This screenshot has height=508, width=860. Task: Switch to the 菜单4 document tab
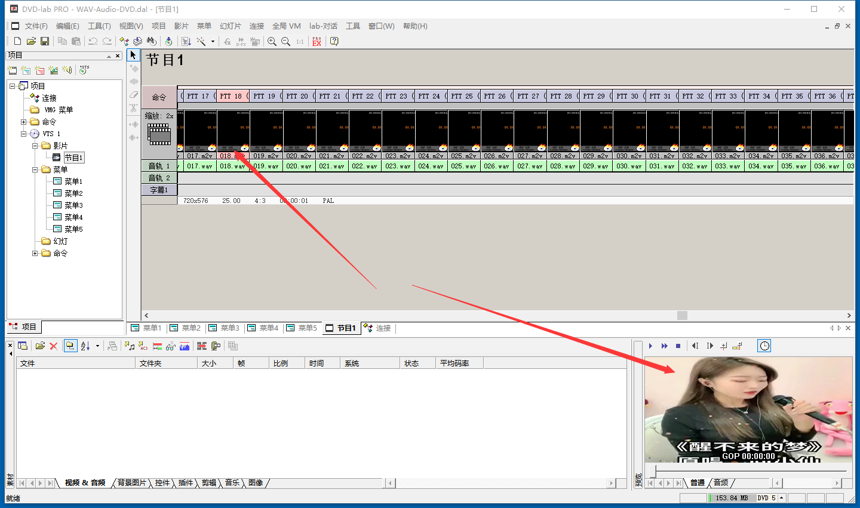coord(263,328)
